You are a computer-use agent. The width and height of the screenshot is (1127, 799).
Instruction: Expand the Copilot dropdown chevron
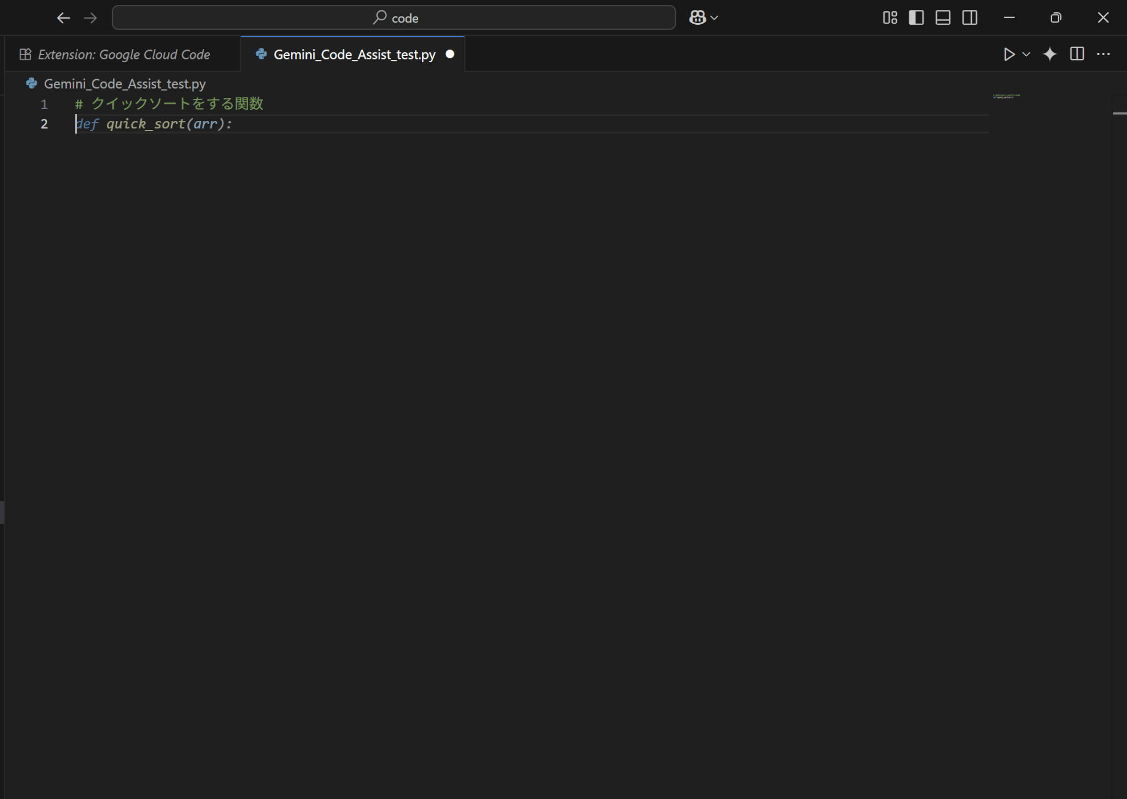point(714,18)
